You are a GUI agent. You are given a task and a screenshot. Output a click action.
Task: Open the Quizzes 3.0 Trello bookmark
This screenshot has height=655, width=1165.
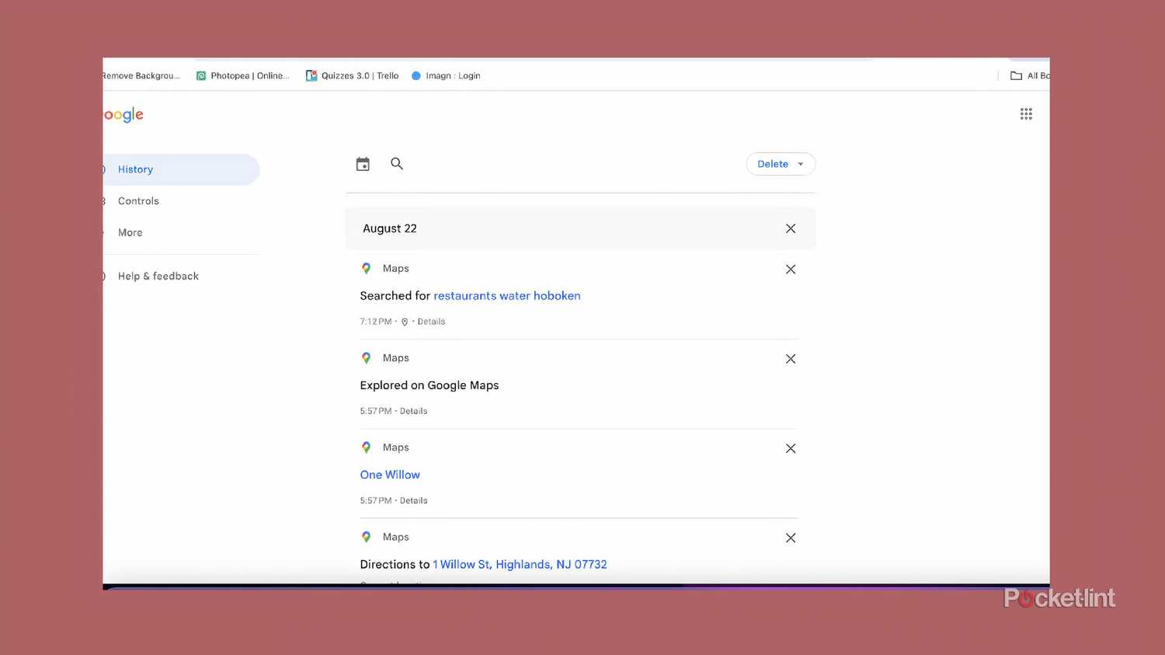(359, 75)
